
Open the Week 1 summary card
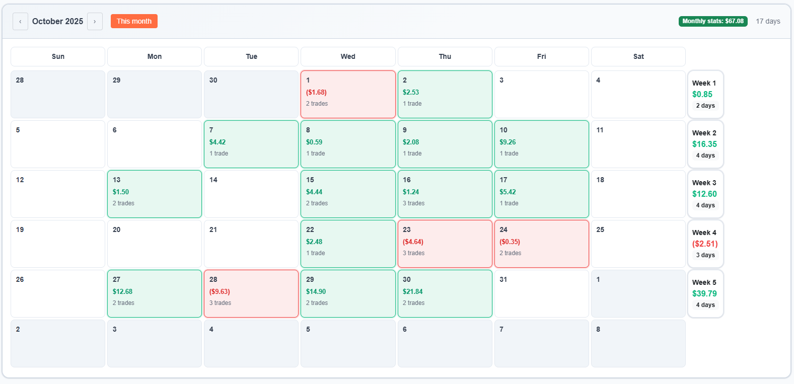tap(705, 94)
